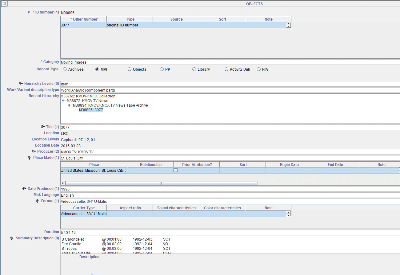The width and height of the screenshot is (400, 275).
Task: Click the Fire Granite summary line
Action: coord(115,244)
